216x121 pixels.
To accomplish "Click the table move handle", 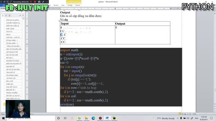I will [59, 21].
